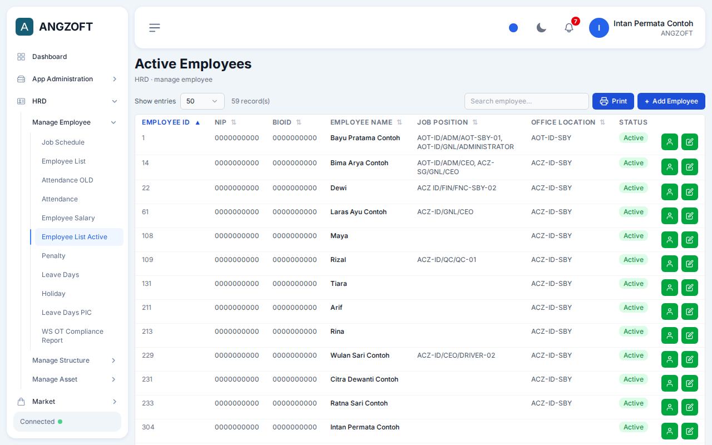The height and width of the screenshot is (445, 712).
Task: Edit the Arif employee record
Action: (x=690, y=311)
